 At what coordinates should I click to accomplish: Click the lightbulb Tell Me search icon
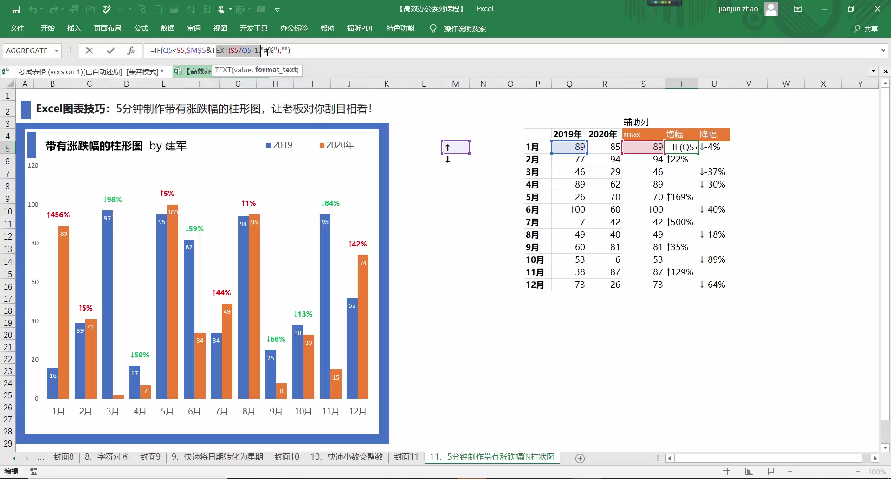[433, 29]
